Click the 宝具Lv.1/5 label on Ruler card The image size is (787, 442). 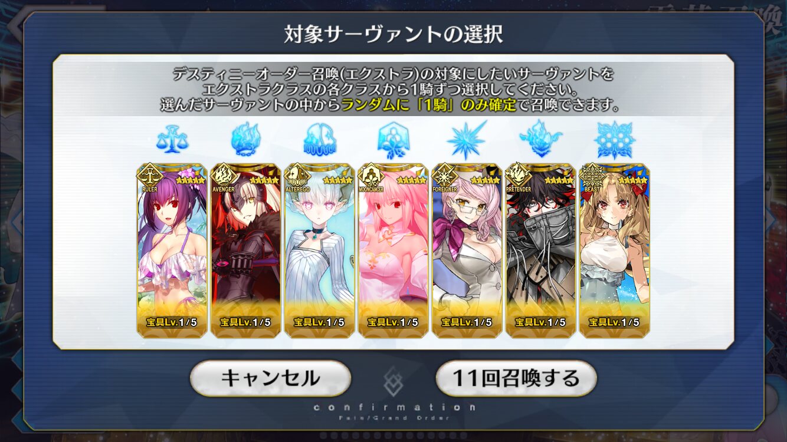[x=172, y=322]
